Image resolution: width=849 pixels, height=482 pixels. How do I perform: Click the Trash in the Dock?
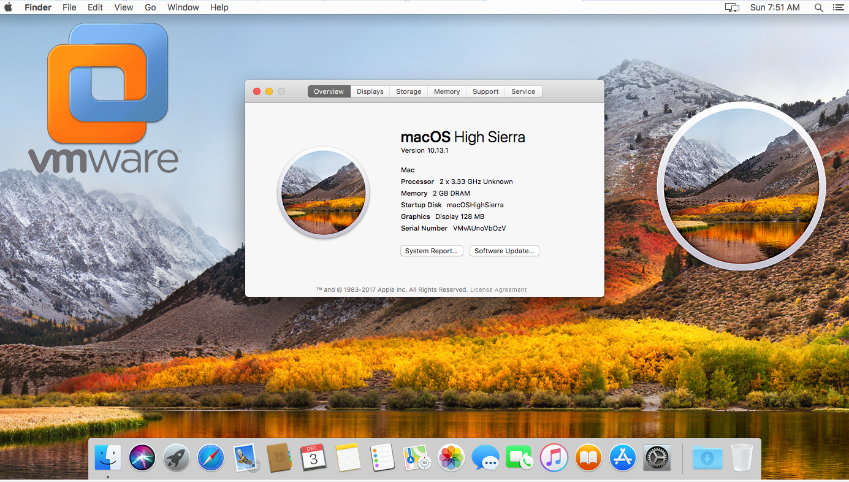741,457
